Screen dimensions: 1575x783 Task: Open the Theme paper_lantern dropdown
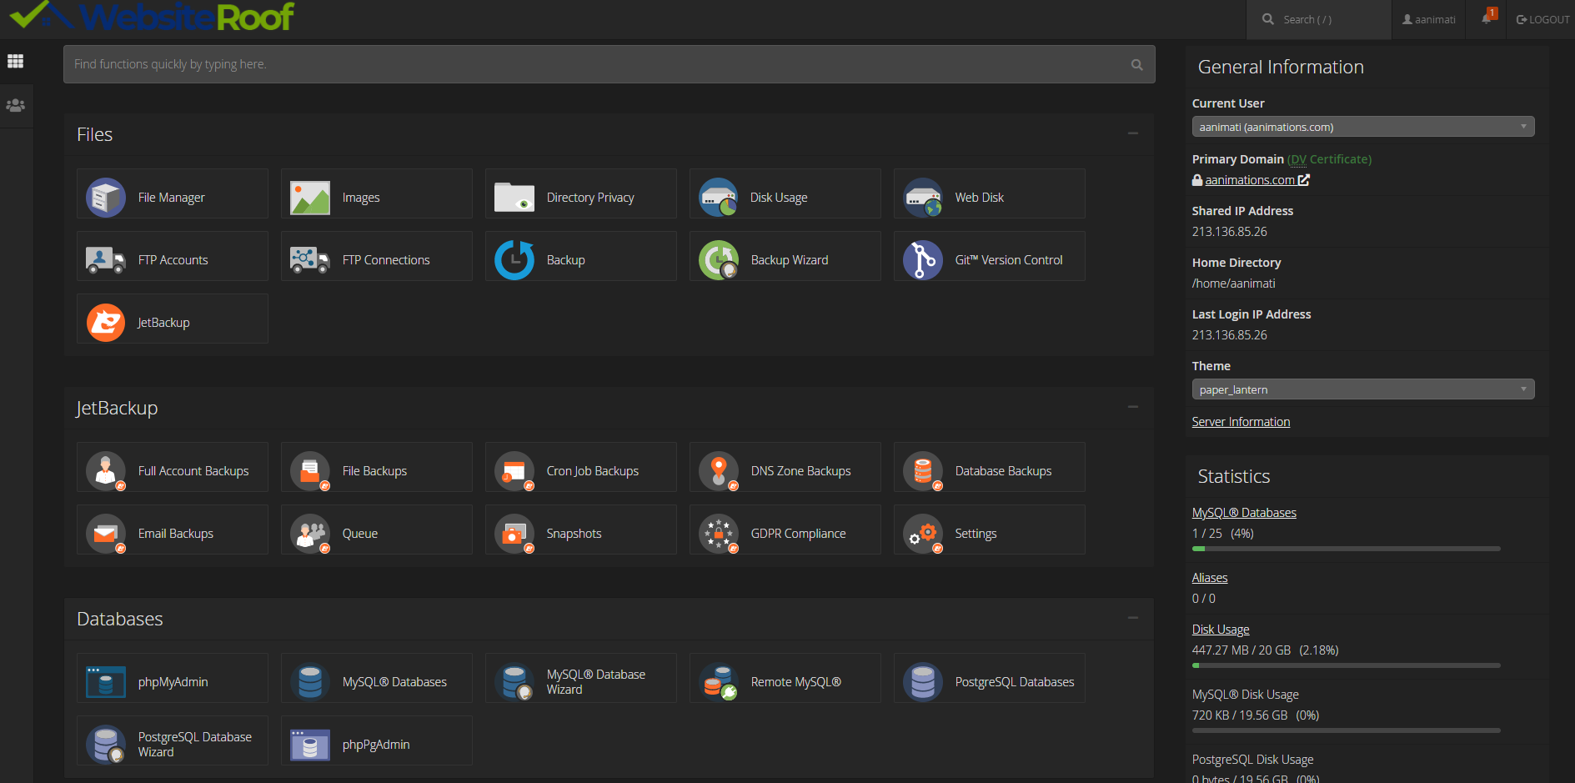tap(1362, 389)
